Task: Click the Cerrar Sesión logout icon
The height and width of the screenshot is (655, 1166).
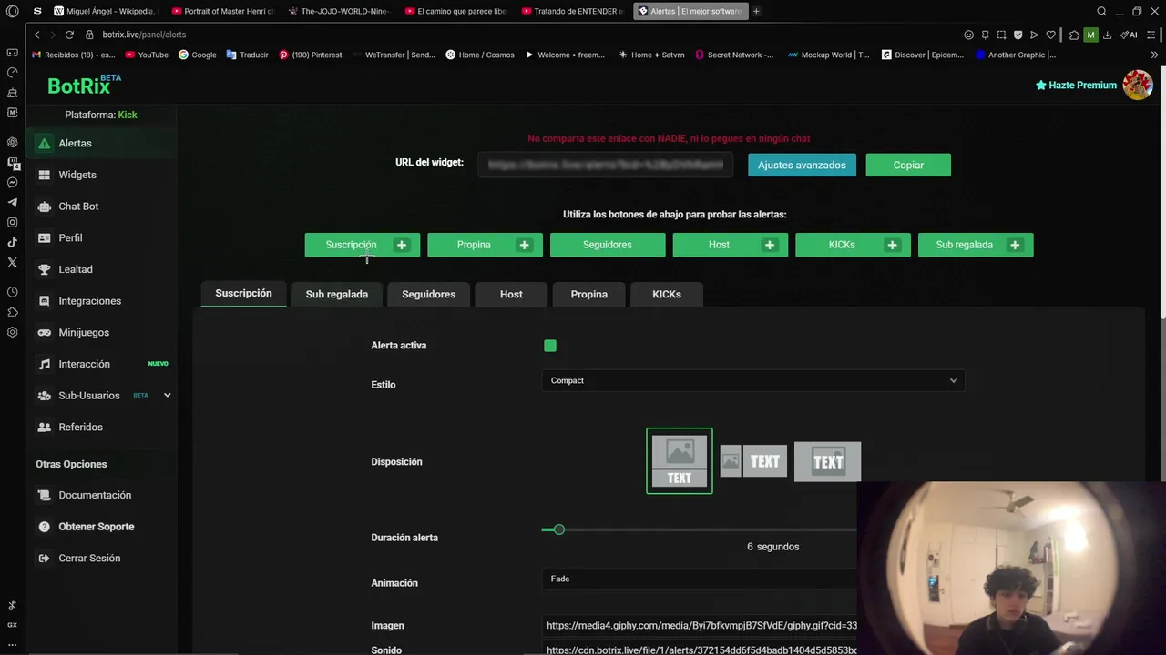Action: tap(44, 559)
